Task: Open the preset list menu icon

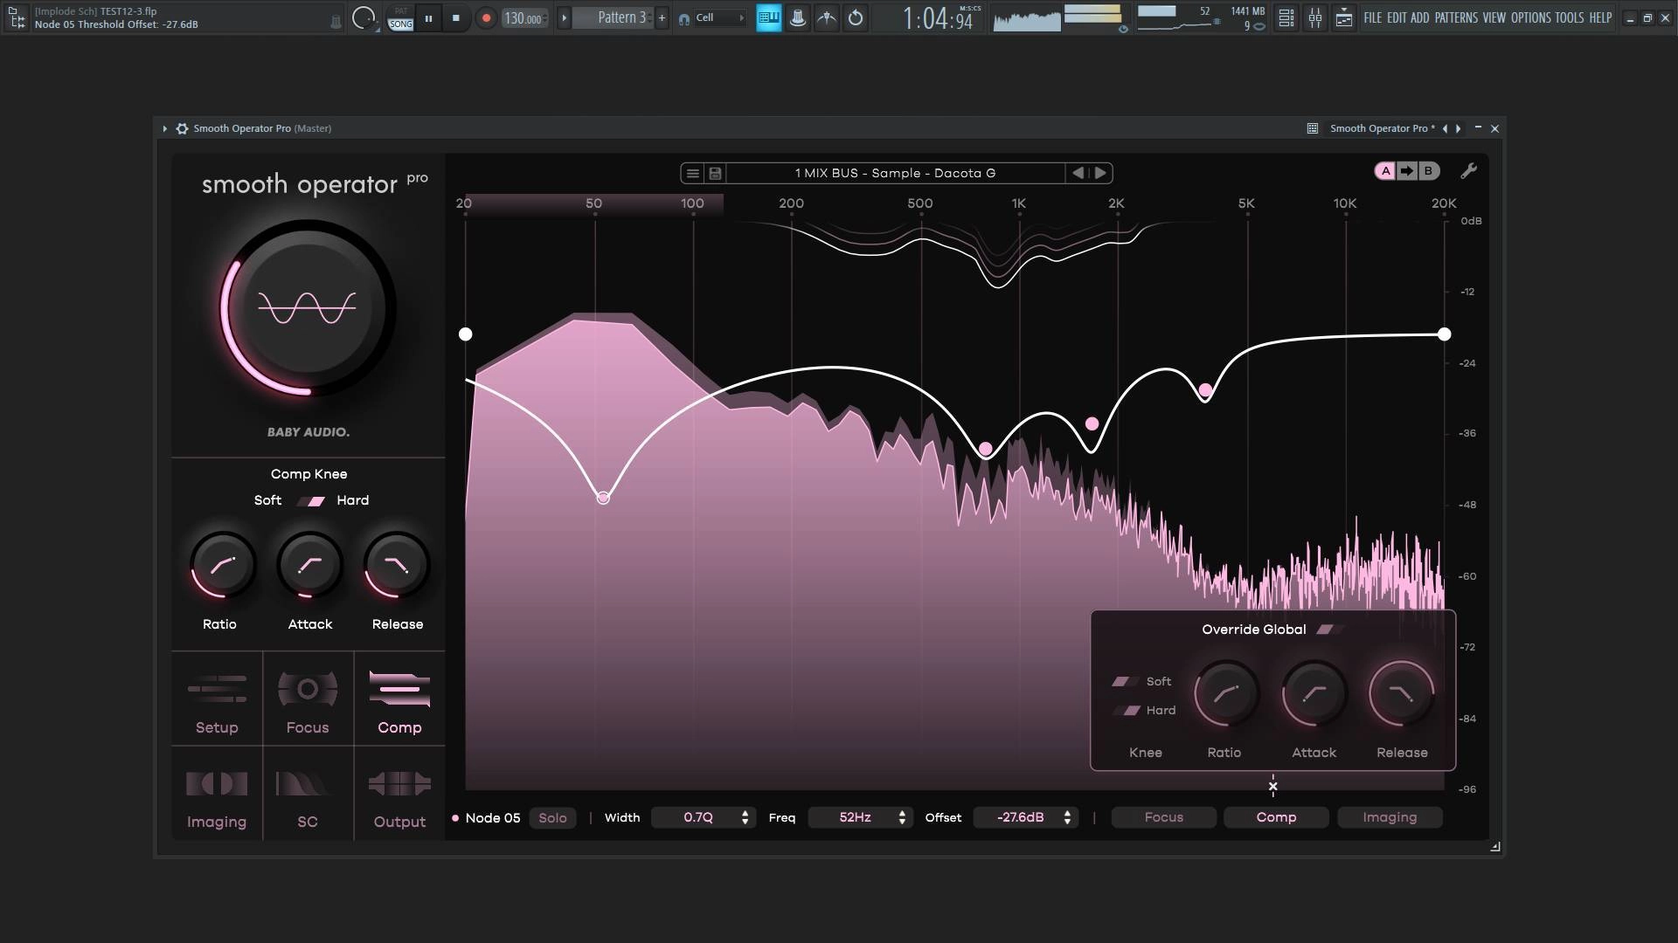Action: click(692, 173)
